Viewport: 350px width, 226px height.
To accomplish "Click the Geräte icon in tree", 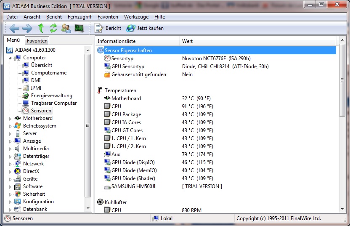I will (x=18, y=179).
